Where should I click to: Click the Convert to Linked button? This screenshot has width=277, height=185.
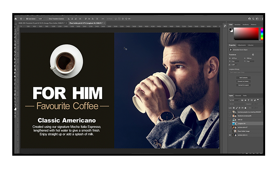[243, 81]
